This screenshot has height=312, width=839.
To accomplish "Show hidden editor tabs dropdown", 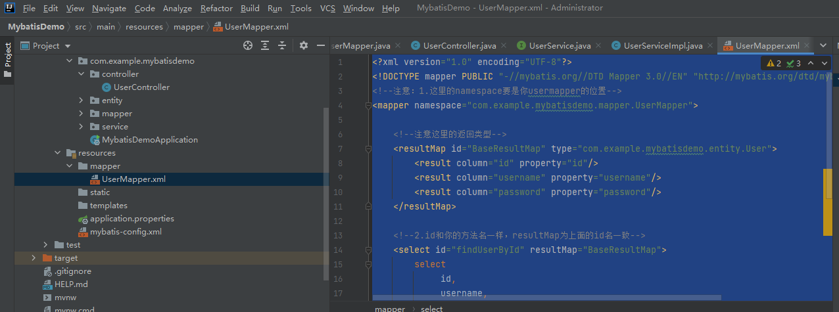I will (x=823, y=45).
